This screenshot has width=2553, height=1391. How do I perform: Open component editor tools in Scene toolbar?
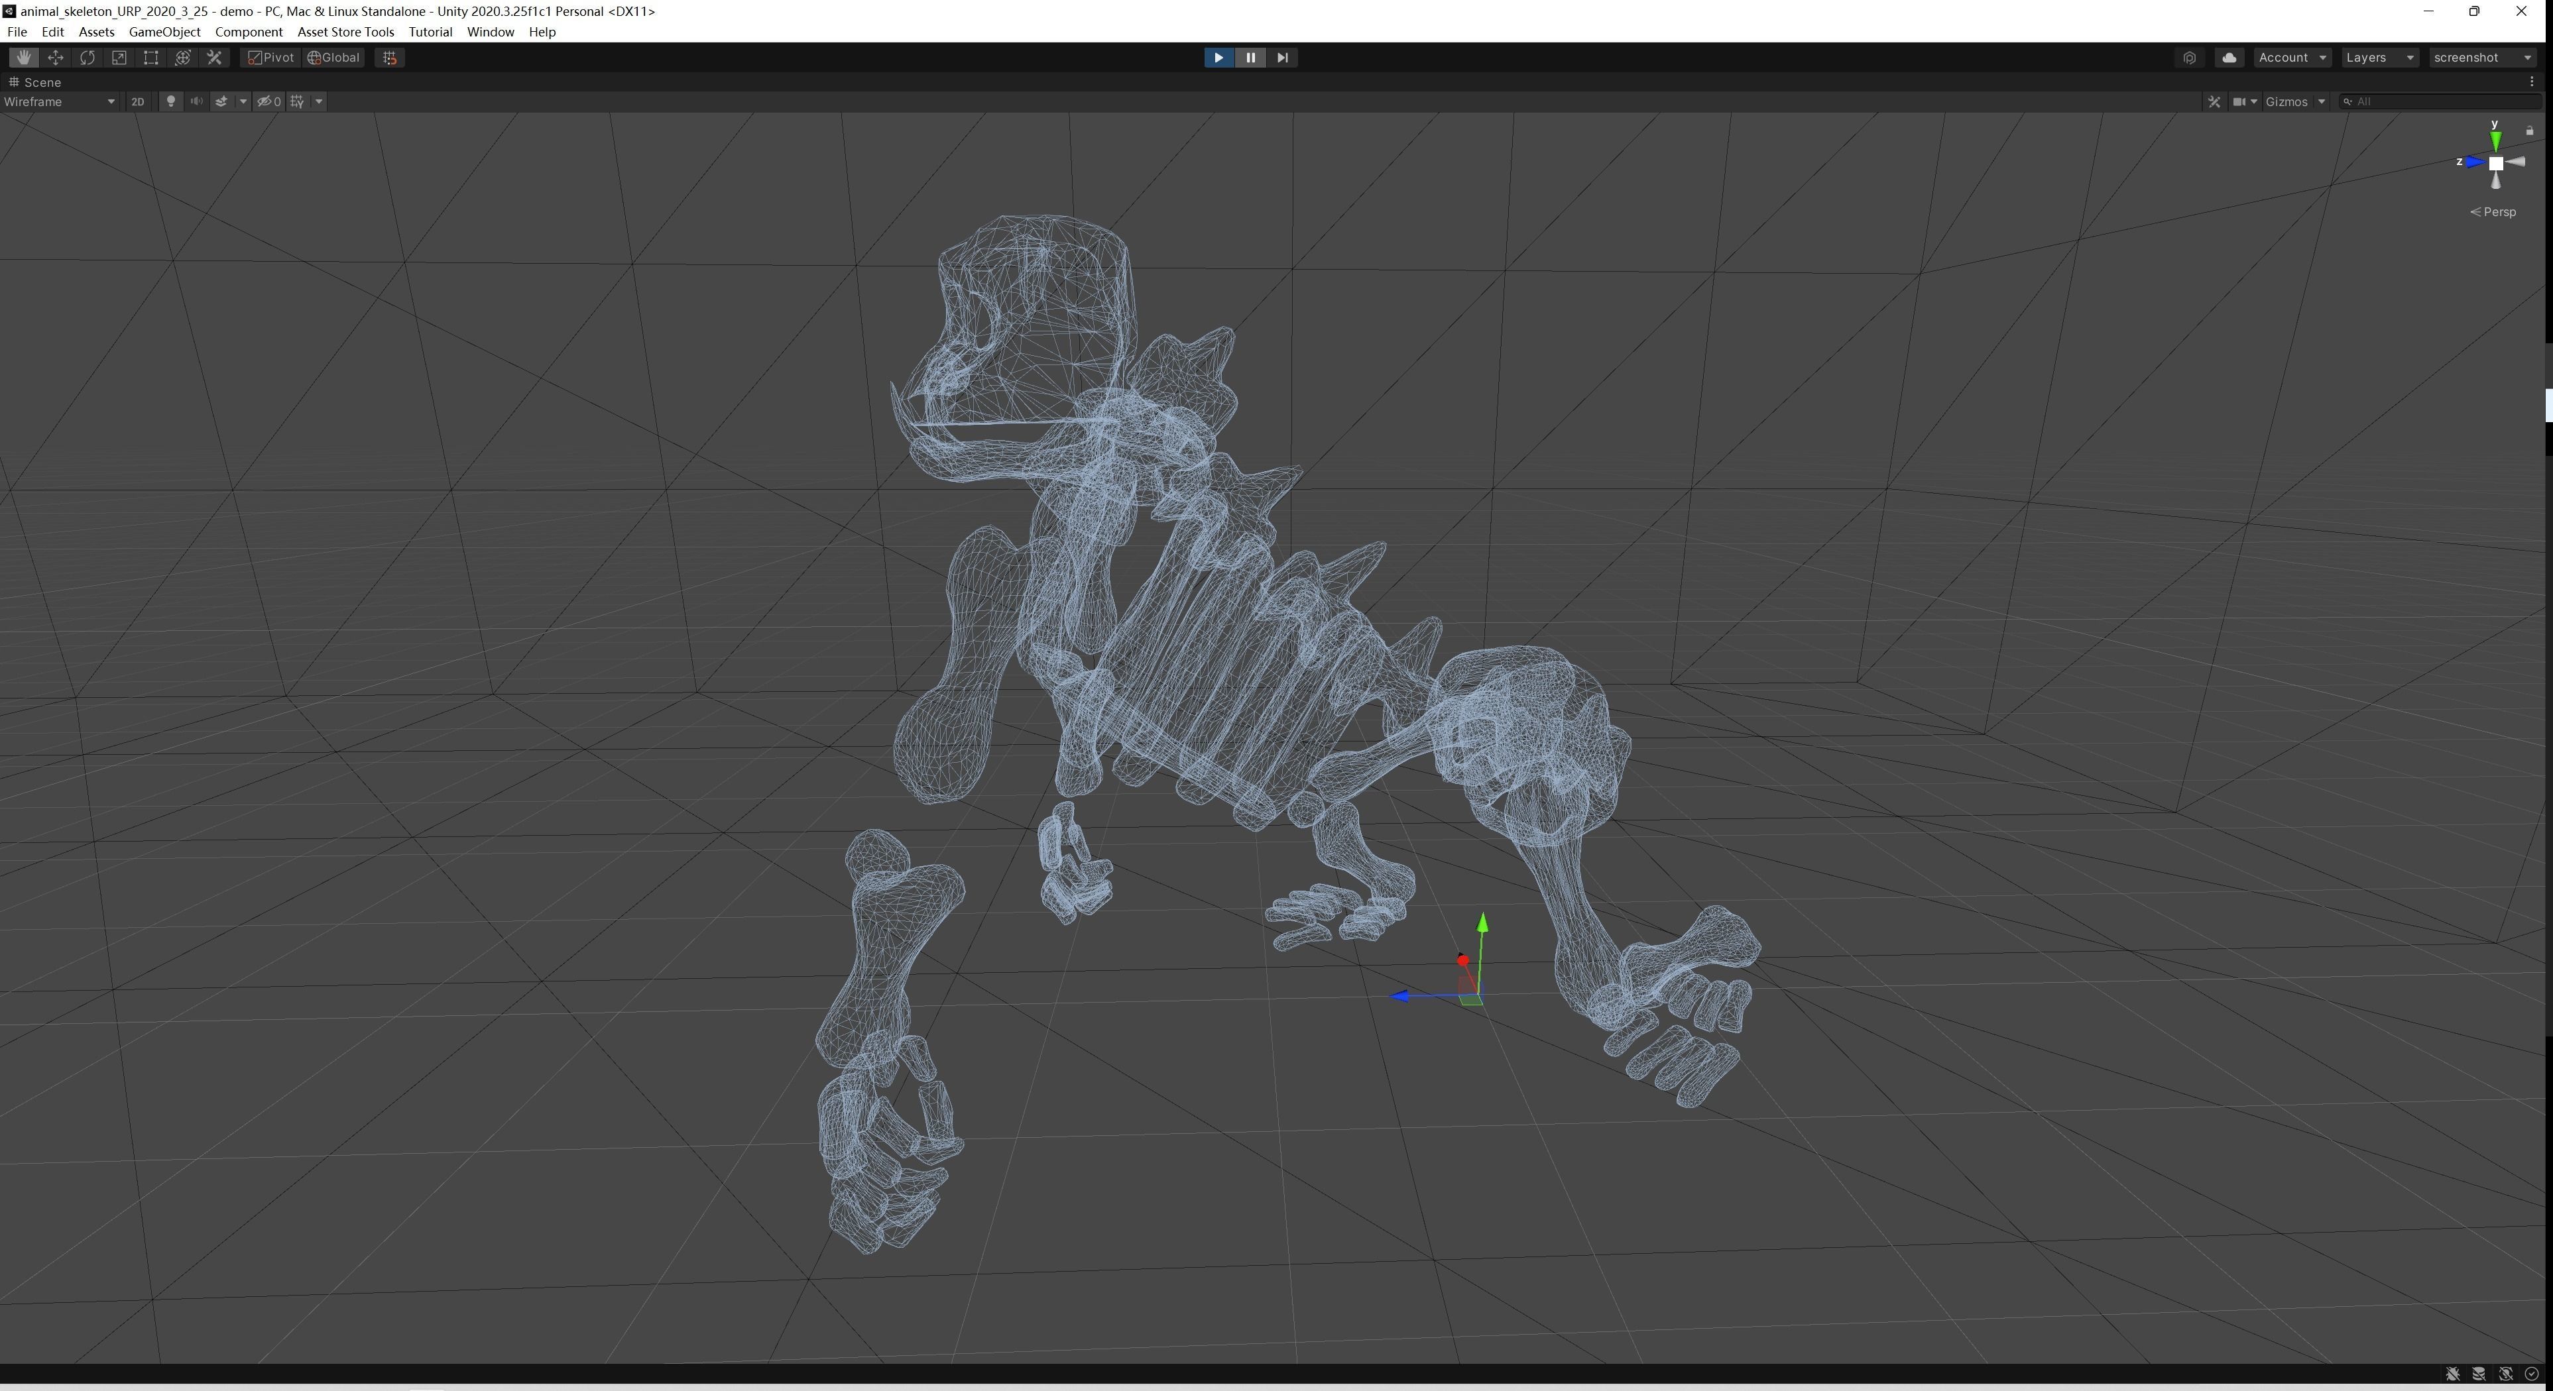click(x=2214, y=101)
